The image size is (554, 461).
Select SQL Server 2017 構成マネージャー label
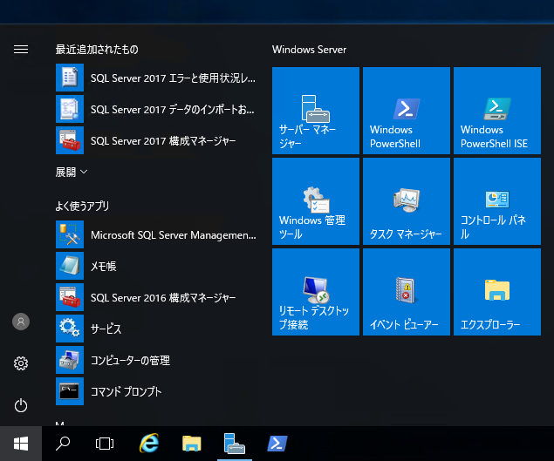tap(163, 141)
